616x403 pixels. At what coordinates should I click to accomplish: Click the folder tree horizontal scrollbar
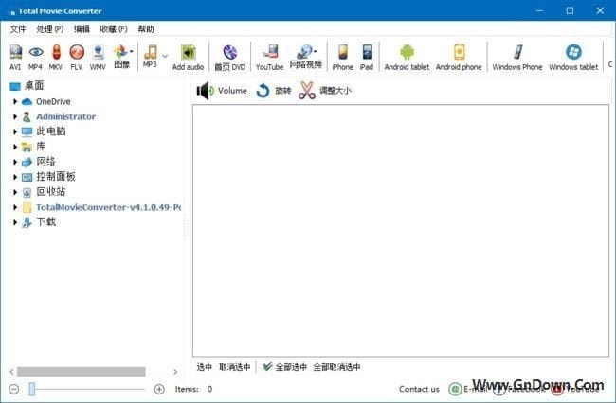pos(82,372)
